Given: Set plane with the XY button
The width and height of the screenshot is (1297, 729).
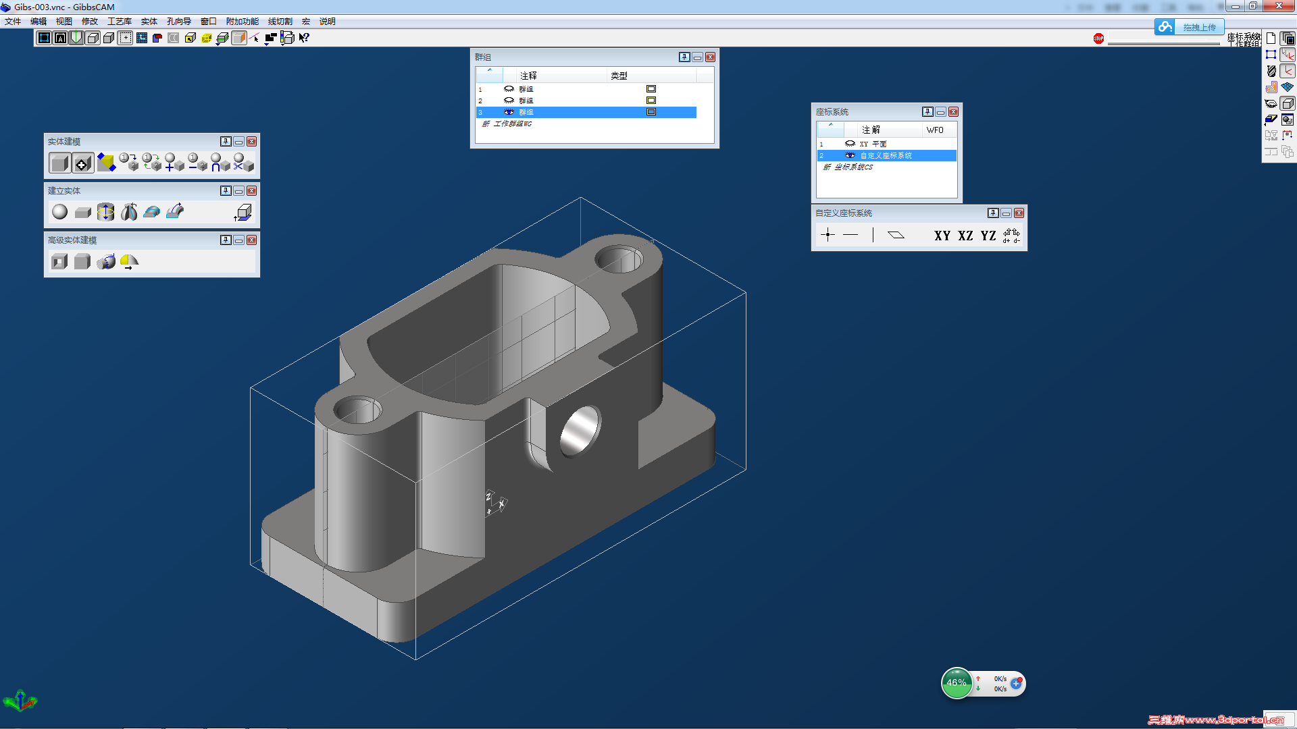Looking at the screenshot, I should pyautogui.click(x=942, y=236).
